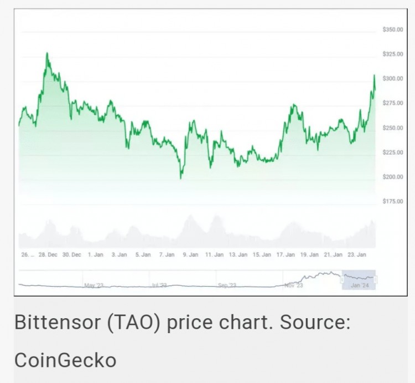415x383 pixels.
Task: Click the price line peak near 28 Dec
Action: [47, 54]
